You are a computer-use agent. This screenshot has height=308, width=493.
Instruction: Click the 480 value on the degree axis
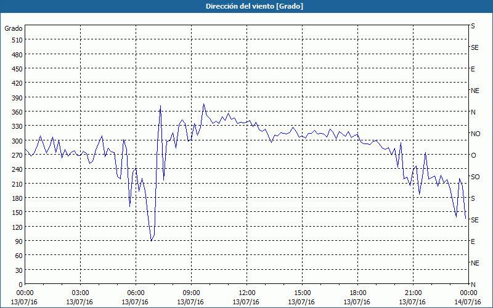(17, 55)
